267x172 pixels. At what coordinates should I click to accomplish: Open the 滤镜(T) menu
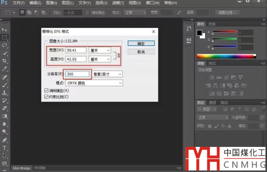tap(118, 3)
